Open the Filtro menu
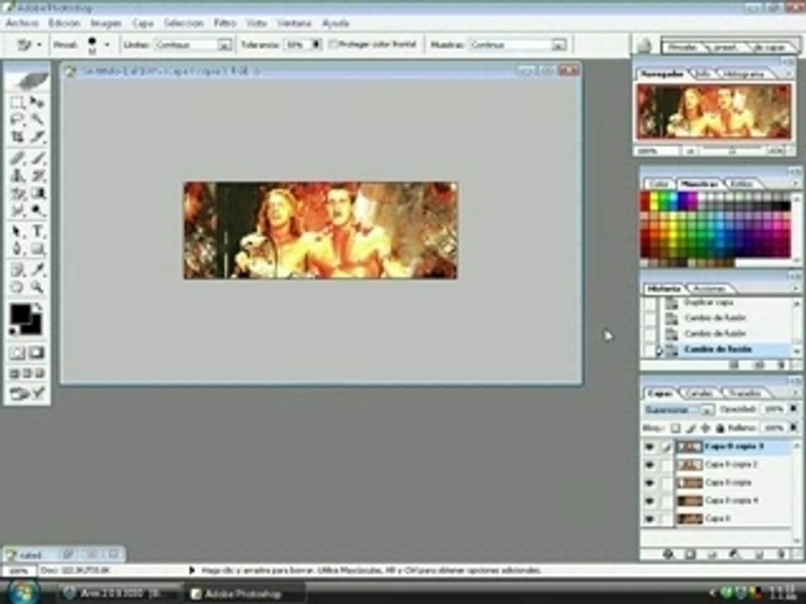 (x=225, y=23)
